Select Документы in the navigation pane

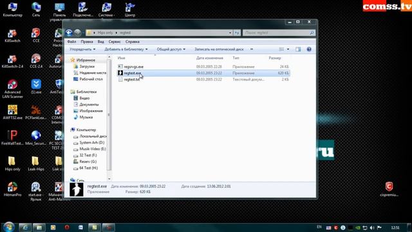coord(89,104)
